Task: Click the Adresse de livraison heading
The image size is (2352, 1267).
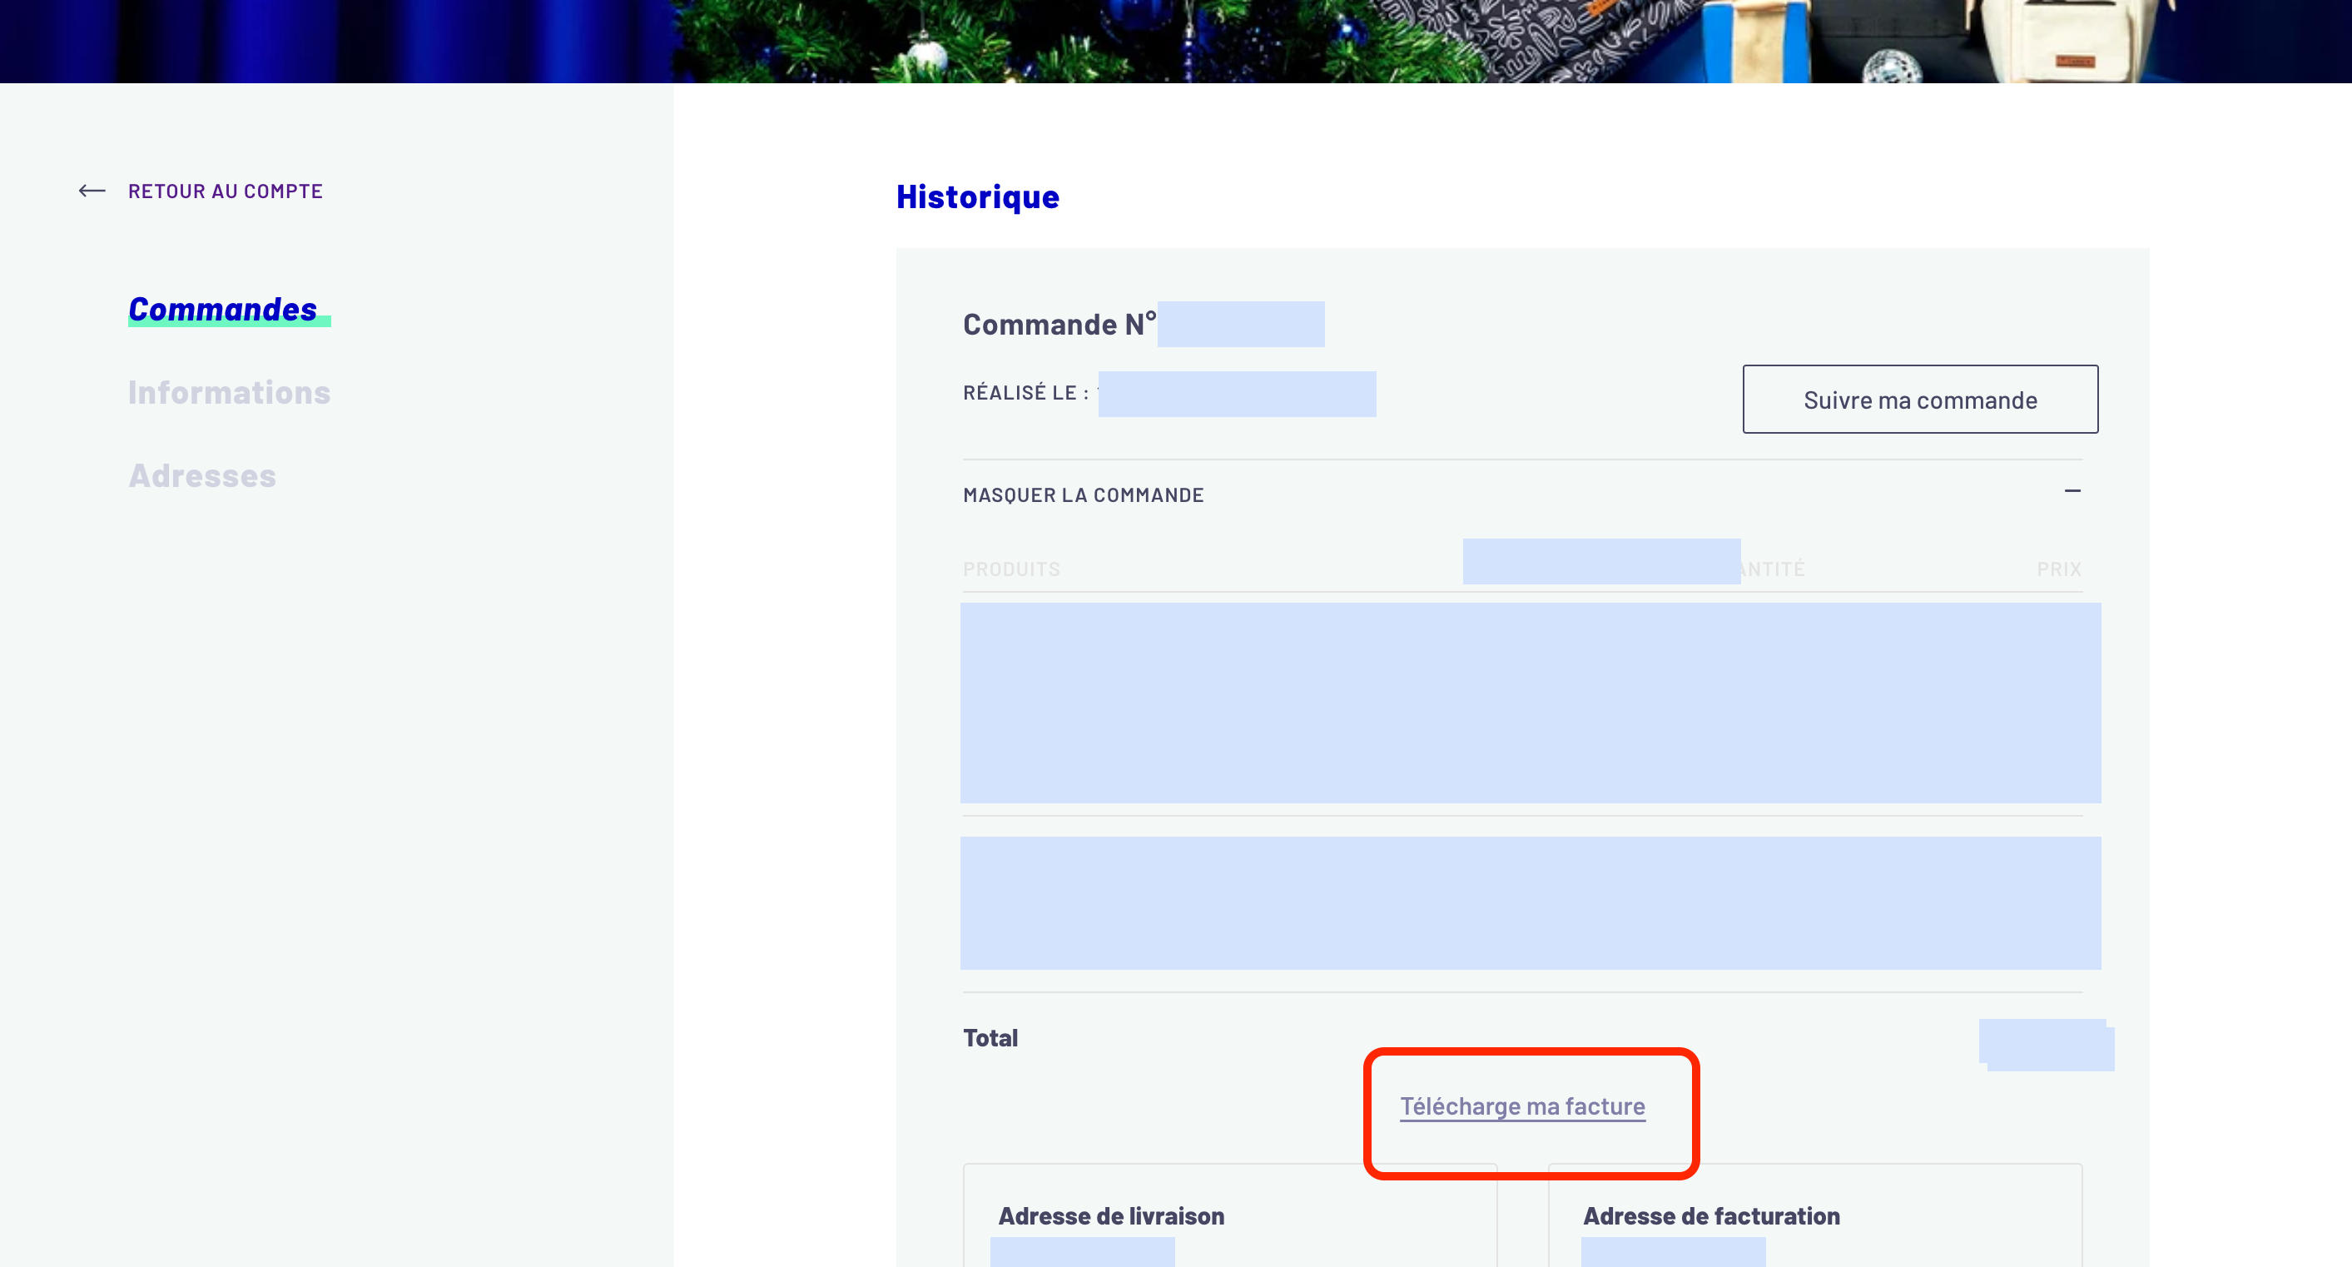Action: tap(1110, 1216)
